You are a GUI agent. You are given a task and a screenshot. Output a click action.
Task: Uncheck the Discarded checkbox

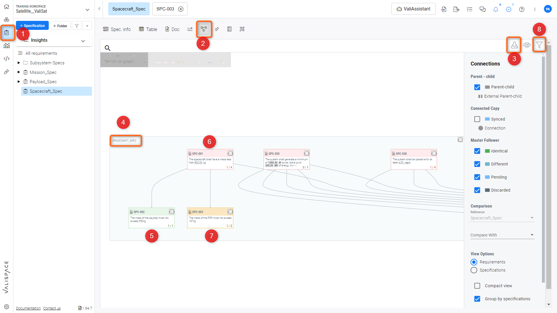tap(477, 190)
